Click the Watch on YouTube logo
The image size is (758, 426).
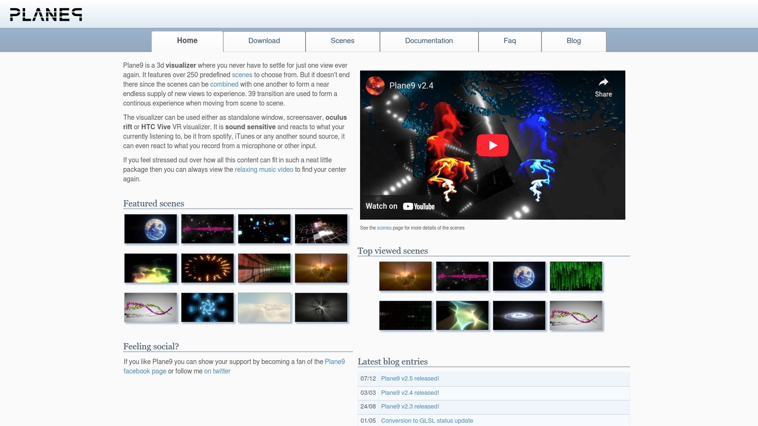click(418, 206)
